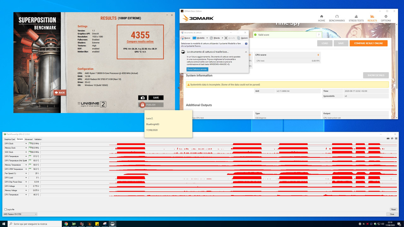Click the Reset button in GPU-Z
404x227 pixels.
click(393, 209)
